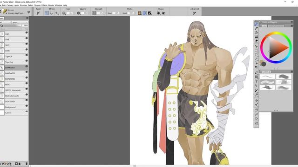Toggle visibility of the TigerOR layer
Viewport: 298px width, 167px height.
(x=27, y=55)
